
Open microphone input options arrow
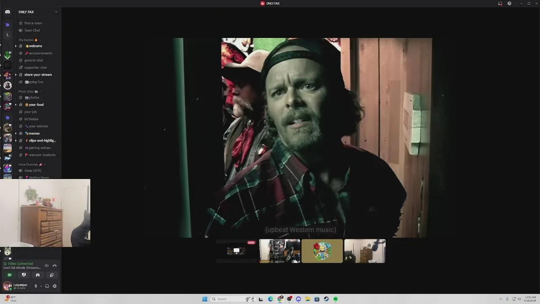coord(41,286)
